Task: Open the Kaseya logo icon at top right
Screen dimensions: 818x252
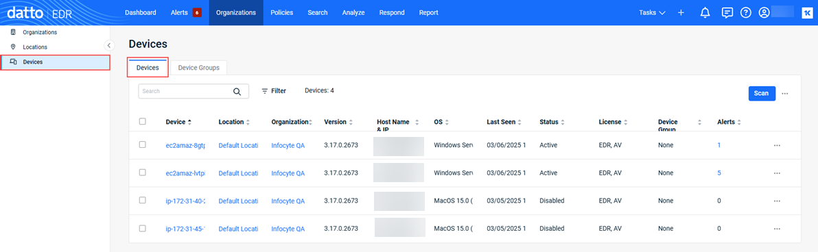Action: pyautogui.click(x=806, y=12)
